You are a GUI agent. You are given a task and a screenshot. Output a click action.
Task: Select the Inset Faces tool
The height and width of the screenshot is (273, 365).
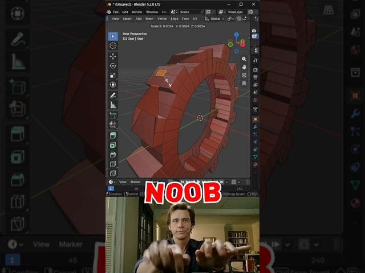[x=113, y=145]
